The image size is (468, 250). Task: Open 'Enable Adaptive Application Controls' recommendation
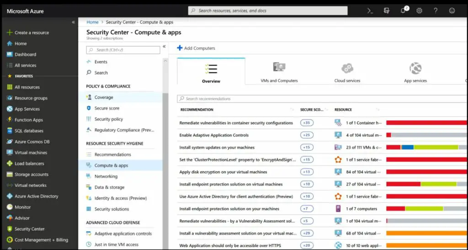pyautogui.click(x=214, y=135)
